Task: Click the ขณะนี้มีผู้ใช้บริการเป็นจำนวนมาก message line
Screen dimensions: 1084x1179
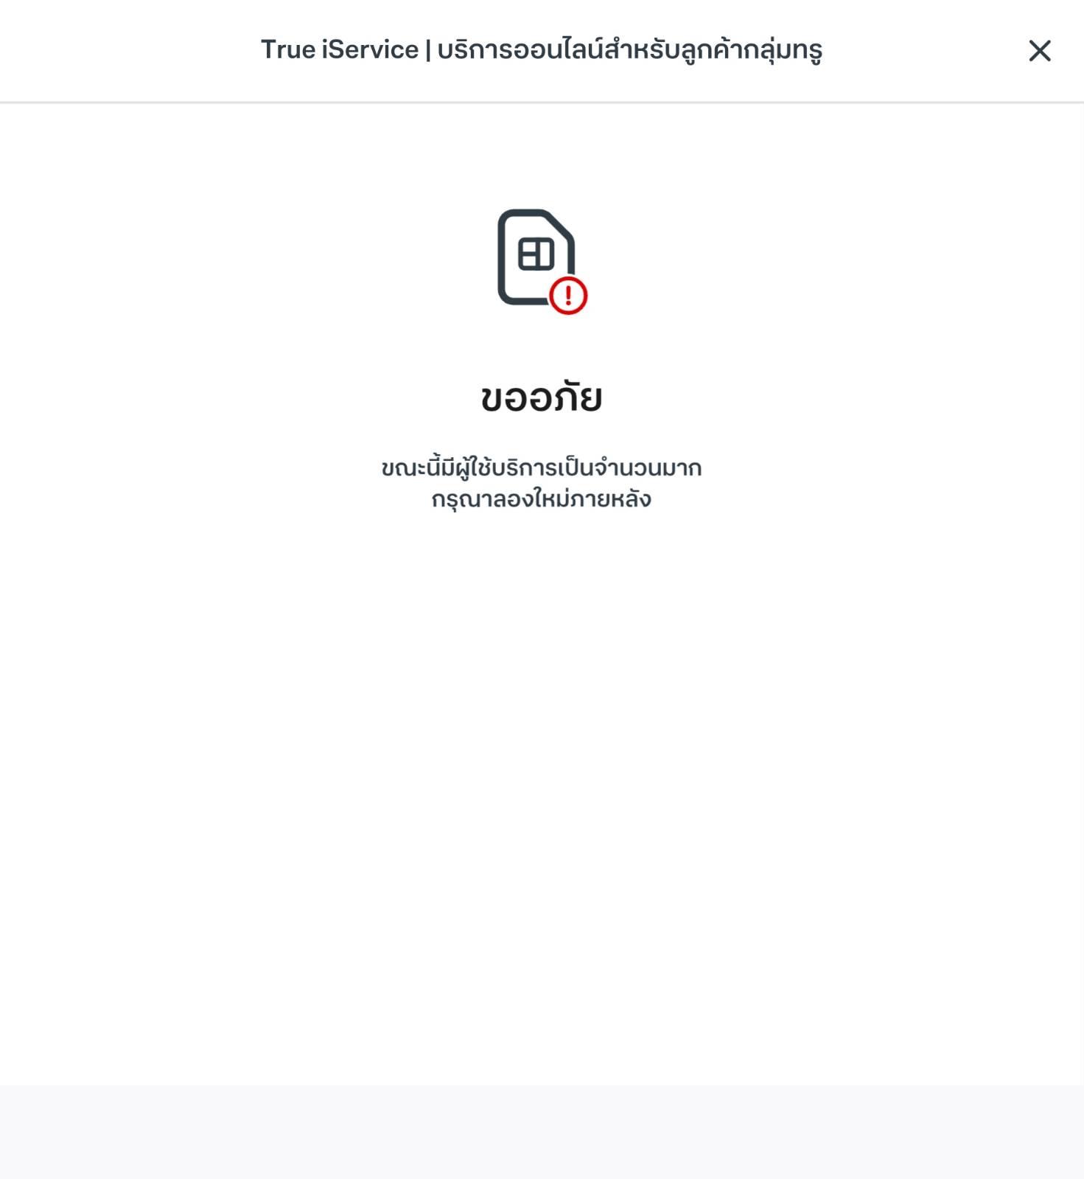Action: [542, 467]
